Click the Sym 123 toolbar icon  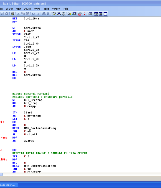80,13
